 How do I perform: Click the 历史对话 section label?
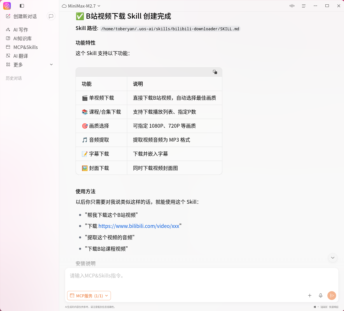(x=14, y=78)
